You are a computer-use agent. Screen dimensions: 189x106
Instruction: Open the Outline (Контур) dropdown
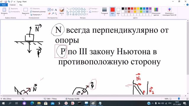93,9
